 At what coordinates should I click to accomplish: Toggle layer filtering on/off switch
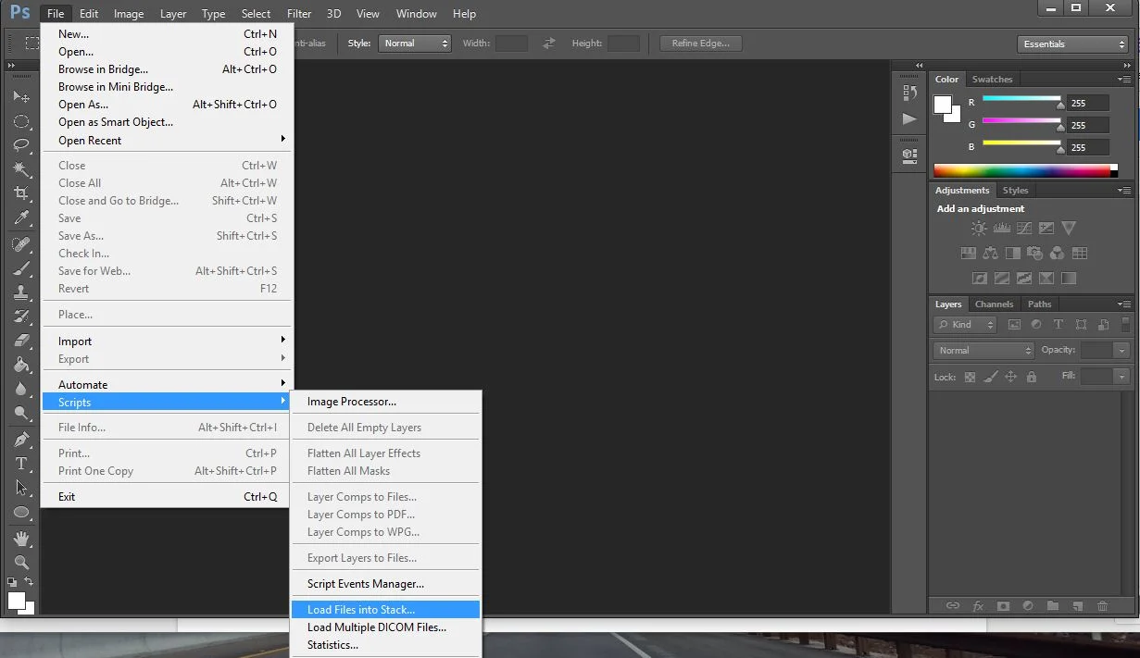[x=1125, y=324]
